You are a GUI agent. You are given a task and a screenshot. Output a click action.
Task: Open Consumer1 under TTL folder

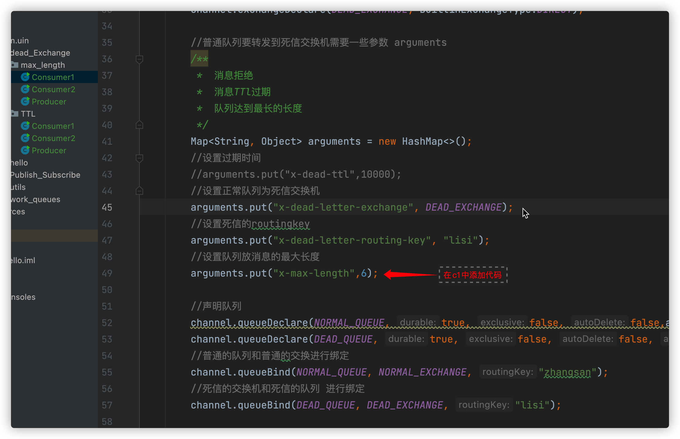(x=53, y=126)
